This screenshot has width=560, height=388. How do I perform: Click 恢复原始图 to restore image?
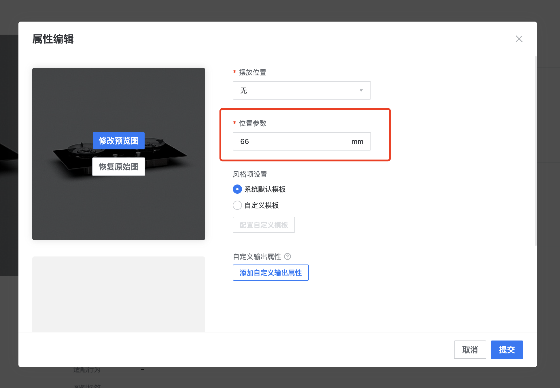tap(118, 167)
